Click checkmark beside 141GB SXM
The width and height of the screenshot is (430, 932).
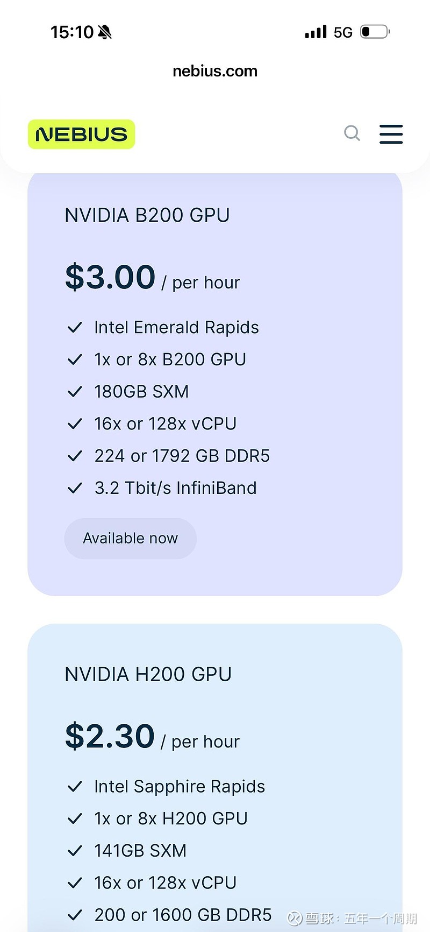(75, 851)
